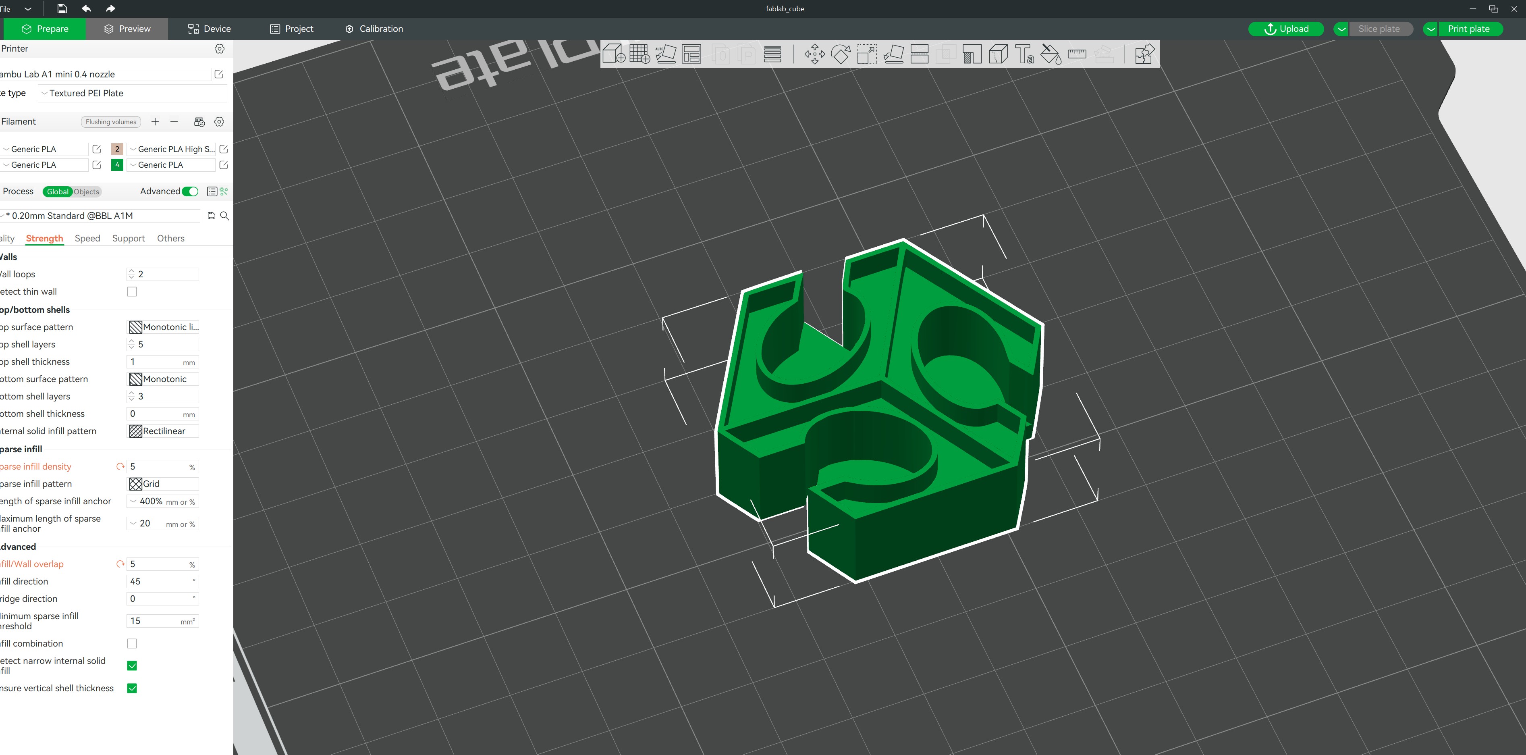Image resolution: width=1526 pixels, height=755 pixels.
Task: Select the Move tool with four arrows
Action: click(814, 54)
